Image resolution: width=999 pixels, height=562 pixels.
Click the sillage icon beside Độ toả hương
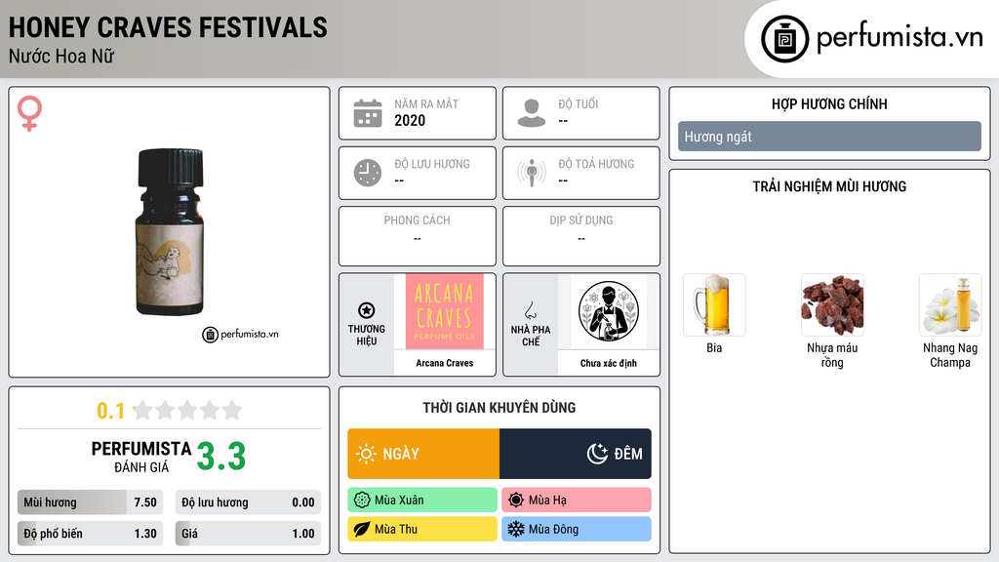point(532,173)
